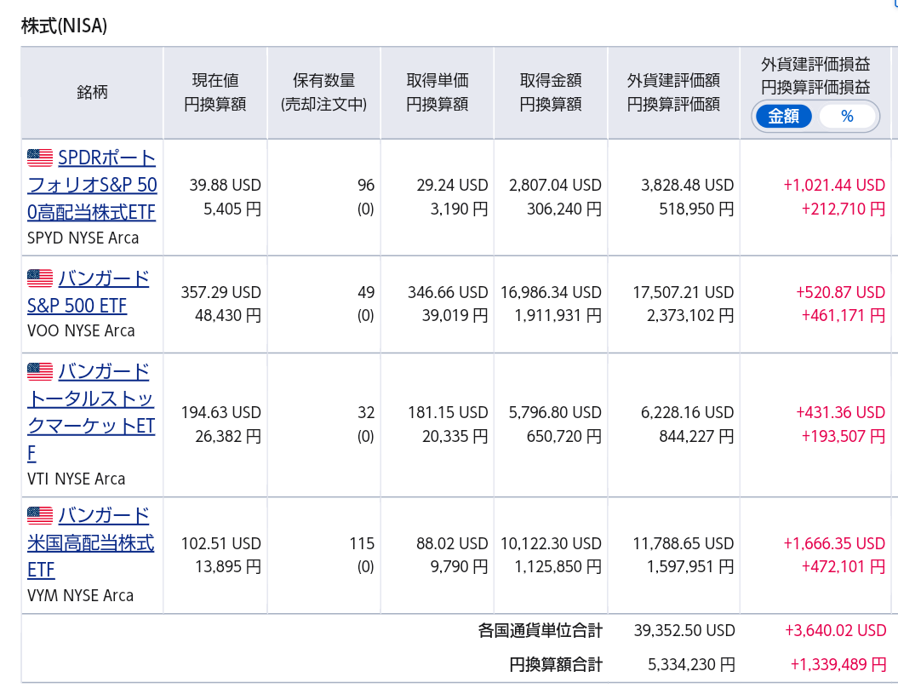Click the 外貨建評価損益 円換算評価損益 header text
898x694 pixels.
(x=815, y=76)
